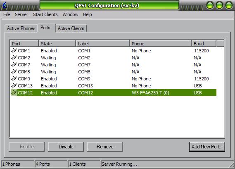Click the COM13 port icon
235x169 pixels.
click(x=14, y=86)
